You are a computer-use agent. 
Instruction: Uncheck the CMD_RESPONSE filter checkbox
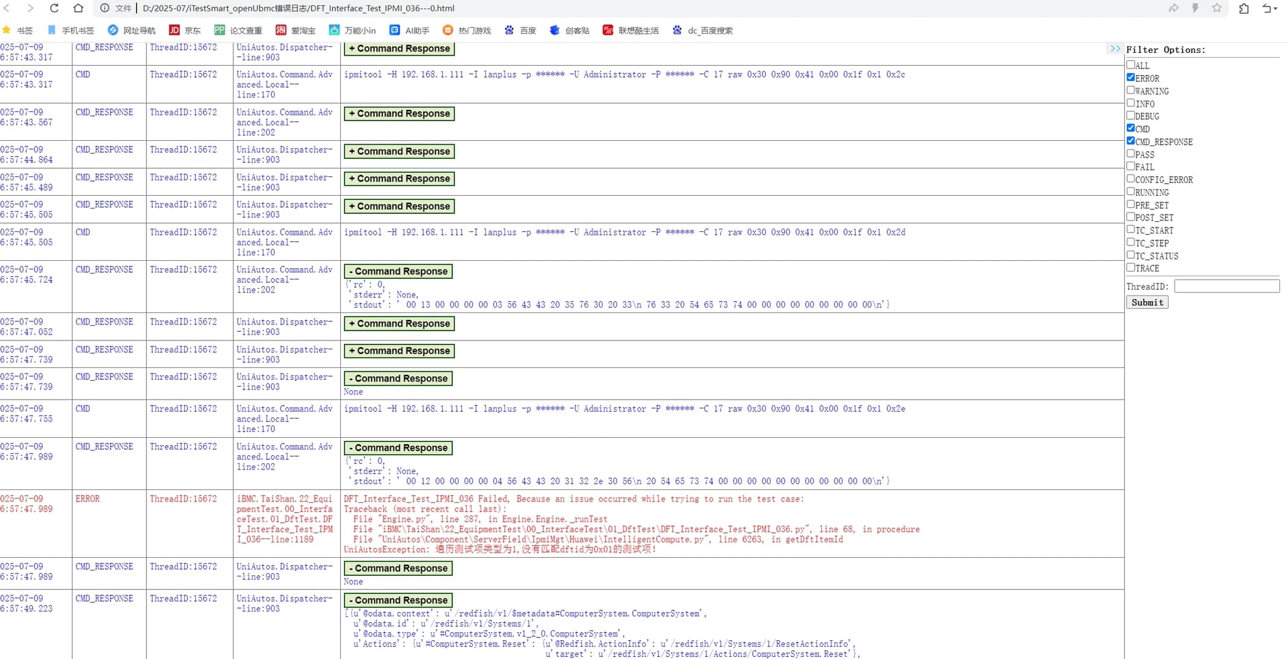click(x=1130, y=141)
